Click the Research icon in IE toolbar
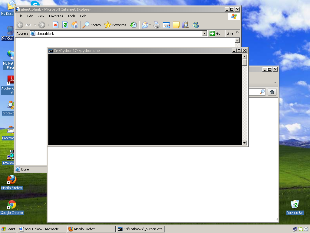The height and width of the screenshot is (233, 310). (185, 25)
